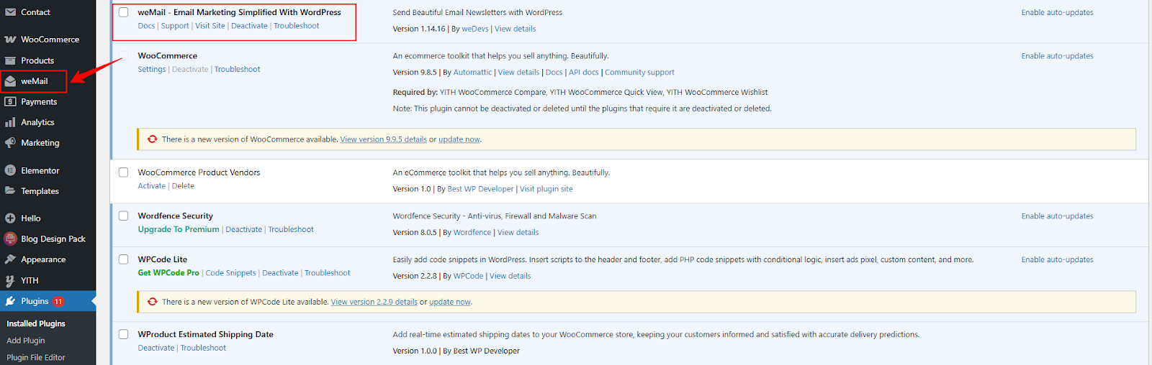Check the WooCommerce Product Vendors checkbox

pos(124,172)
